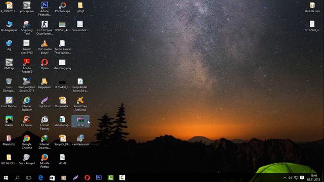Click the taskbar search icon
324x182 pixels.
(17, 177)
